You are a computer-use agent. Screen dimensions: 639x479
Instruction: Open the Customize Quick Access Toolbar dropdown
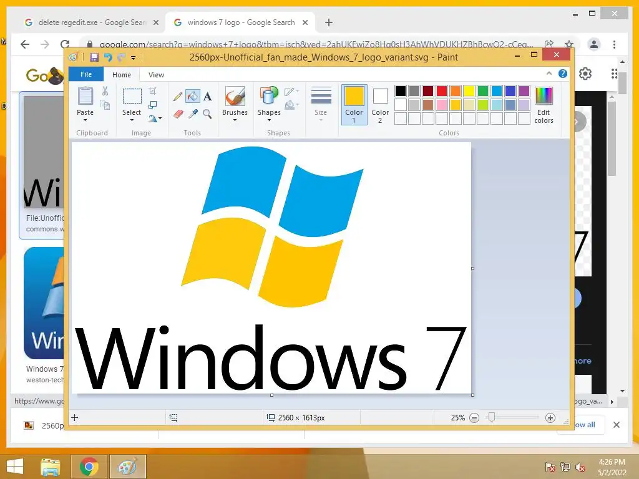pyautogui.click(x=133, y=58)
